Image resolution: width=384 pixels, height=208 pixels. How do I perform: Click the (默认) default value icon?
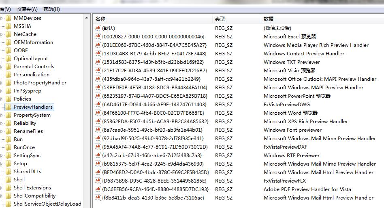pos(98,28)
